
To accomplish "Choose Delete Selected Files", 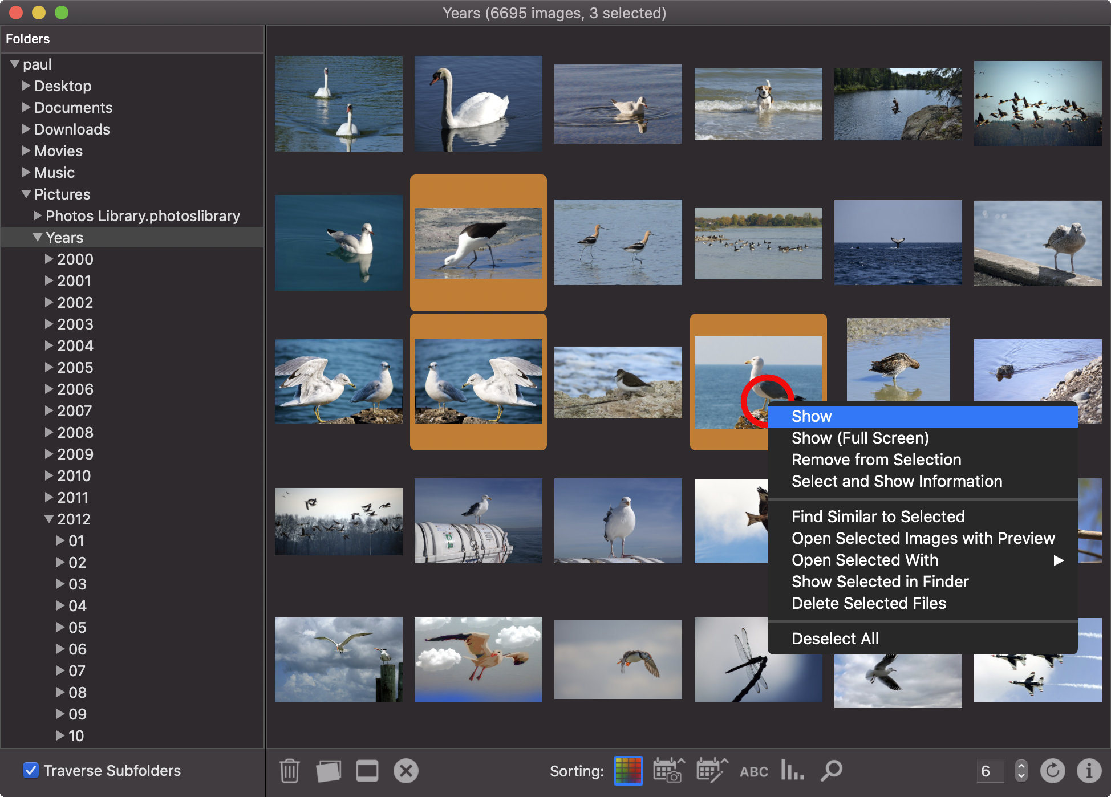I will [922, 603].
